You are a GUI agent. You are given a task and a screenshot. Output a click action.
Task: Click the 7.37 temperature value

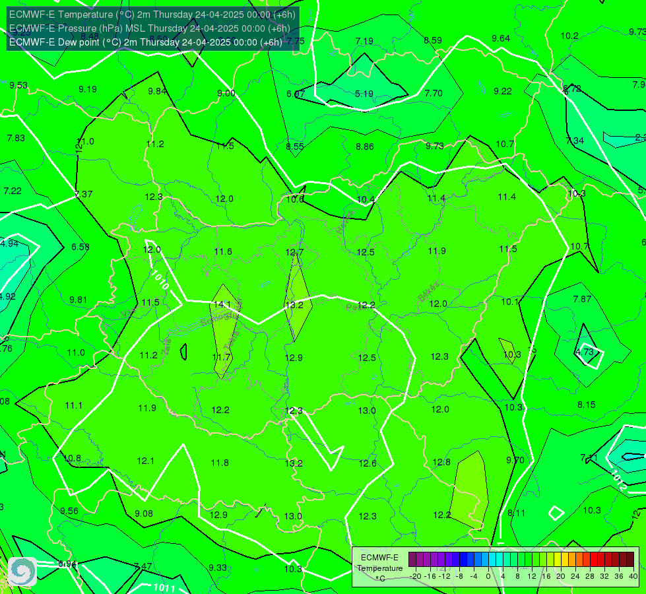(x=84, y=194)
